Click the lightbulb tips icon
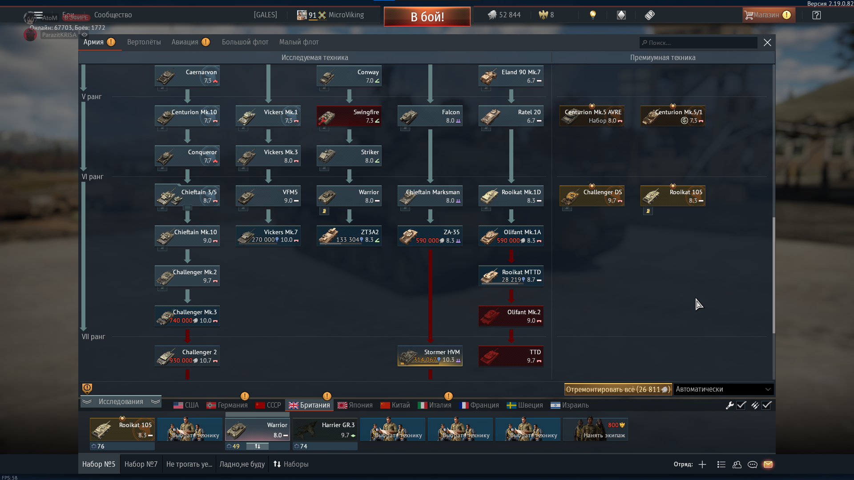The image size is (854, 480). click(x=592, y=15)
